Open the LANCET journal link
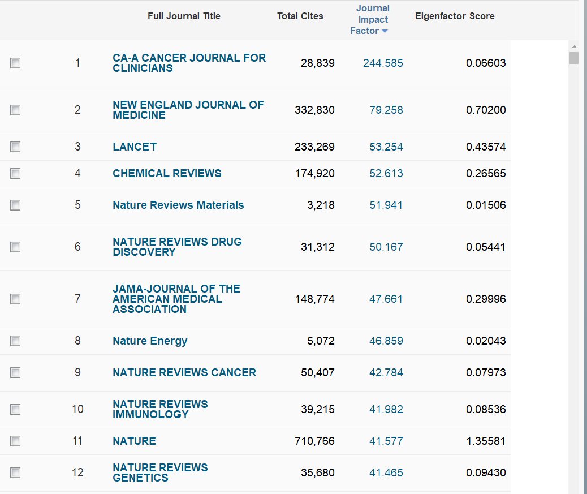This screenshot has height=494, width=587. (x=135, y=147)
